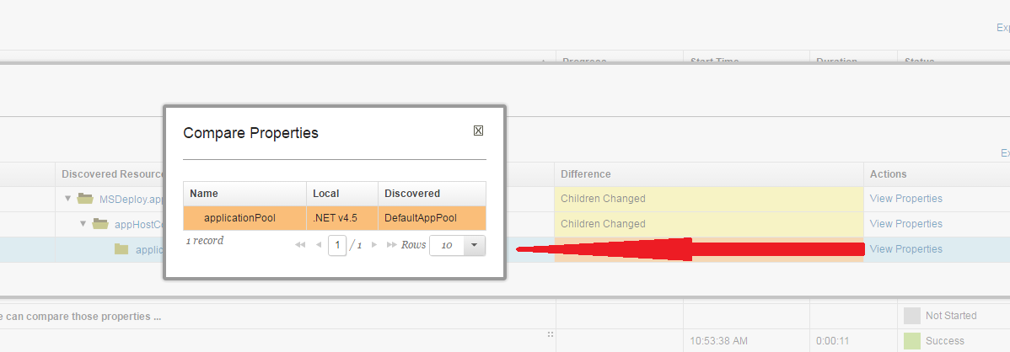1010x352 pixels.
Task: Collapse the MSDeploy tree node
Action: (68, 199)
